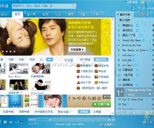Screen dimensions: 154x128
Task: Click the HD badge next to 奇迹的山
Action: coord(138,26)
